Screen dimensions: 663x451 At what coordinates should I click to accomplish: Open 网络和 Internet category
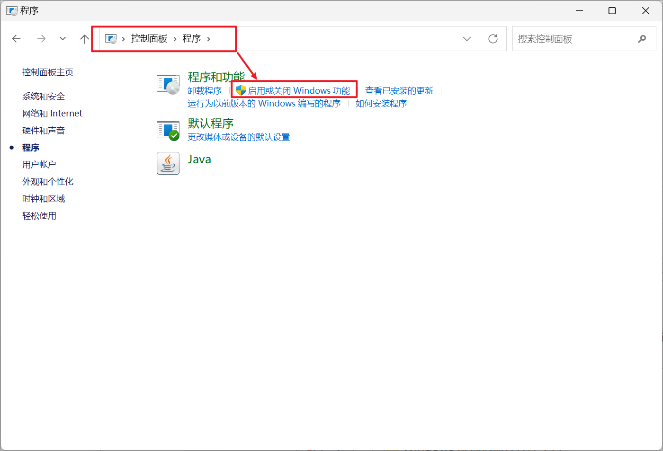52,114
